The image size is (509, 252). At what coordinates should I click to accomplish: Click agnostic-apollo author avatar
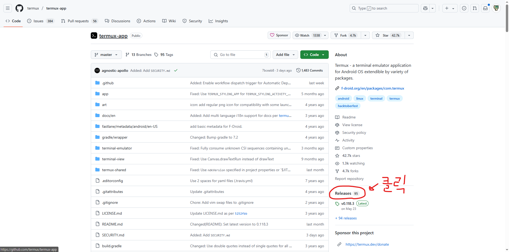97,70
